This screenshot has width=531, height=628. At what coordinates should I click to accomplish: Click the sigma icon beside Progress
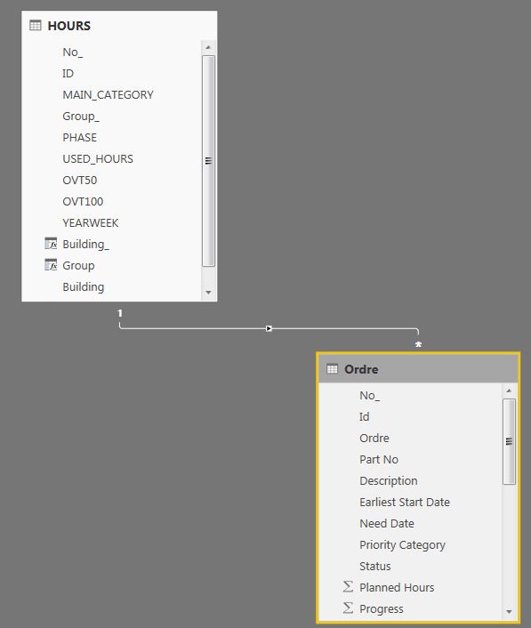coord(348,608)
